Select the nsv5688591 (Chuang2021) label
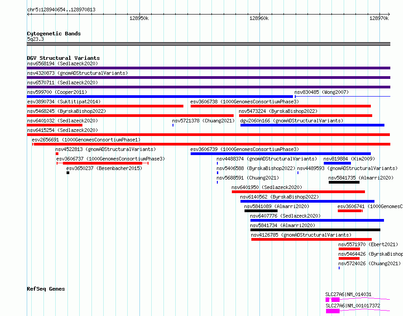This screenshot has height=316, width=403. 248,178
